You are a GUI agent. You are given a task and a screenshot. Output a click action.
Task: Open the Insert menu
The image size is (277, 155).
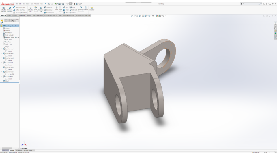click(28, 4)
